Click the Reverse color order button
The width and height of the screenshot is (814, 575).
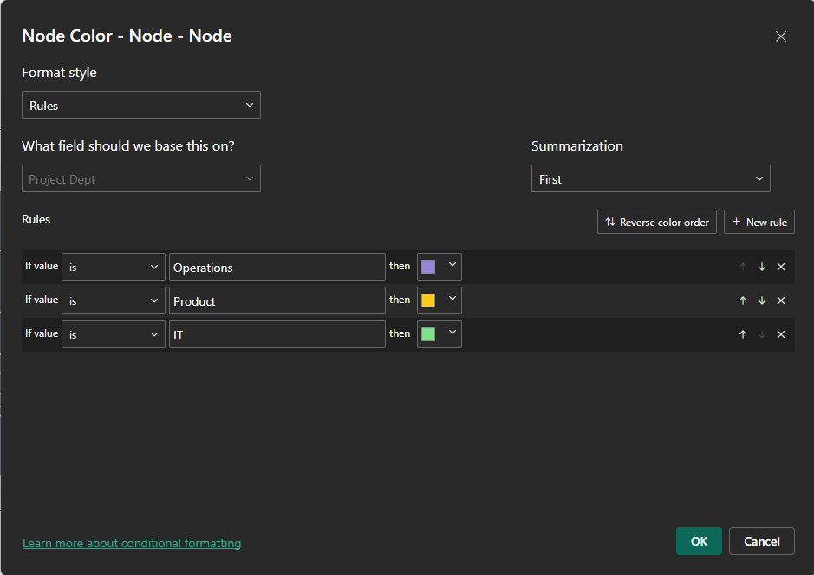(x=657, y=222)
